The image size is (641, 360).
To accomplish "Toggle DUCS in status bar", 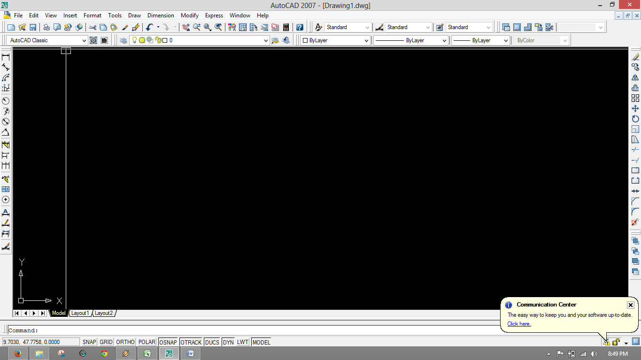I will (212, 342).
